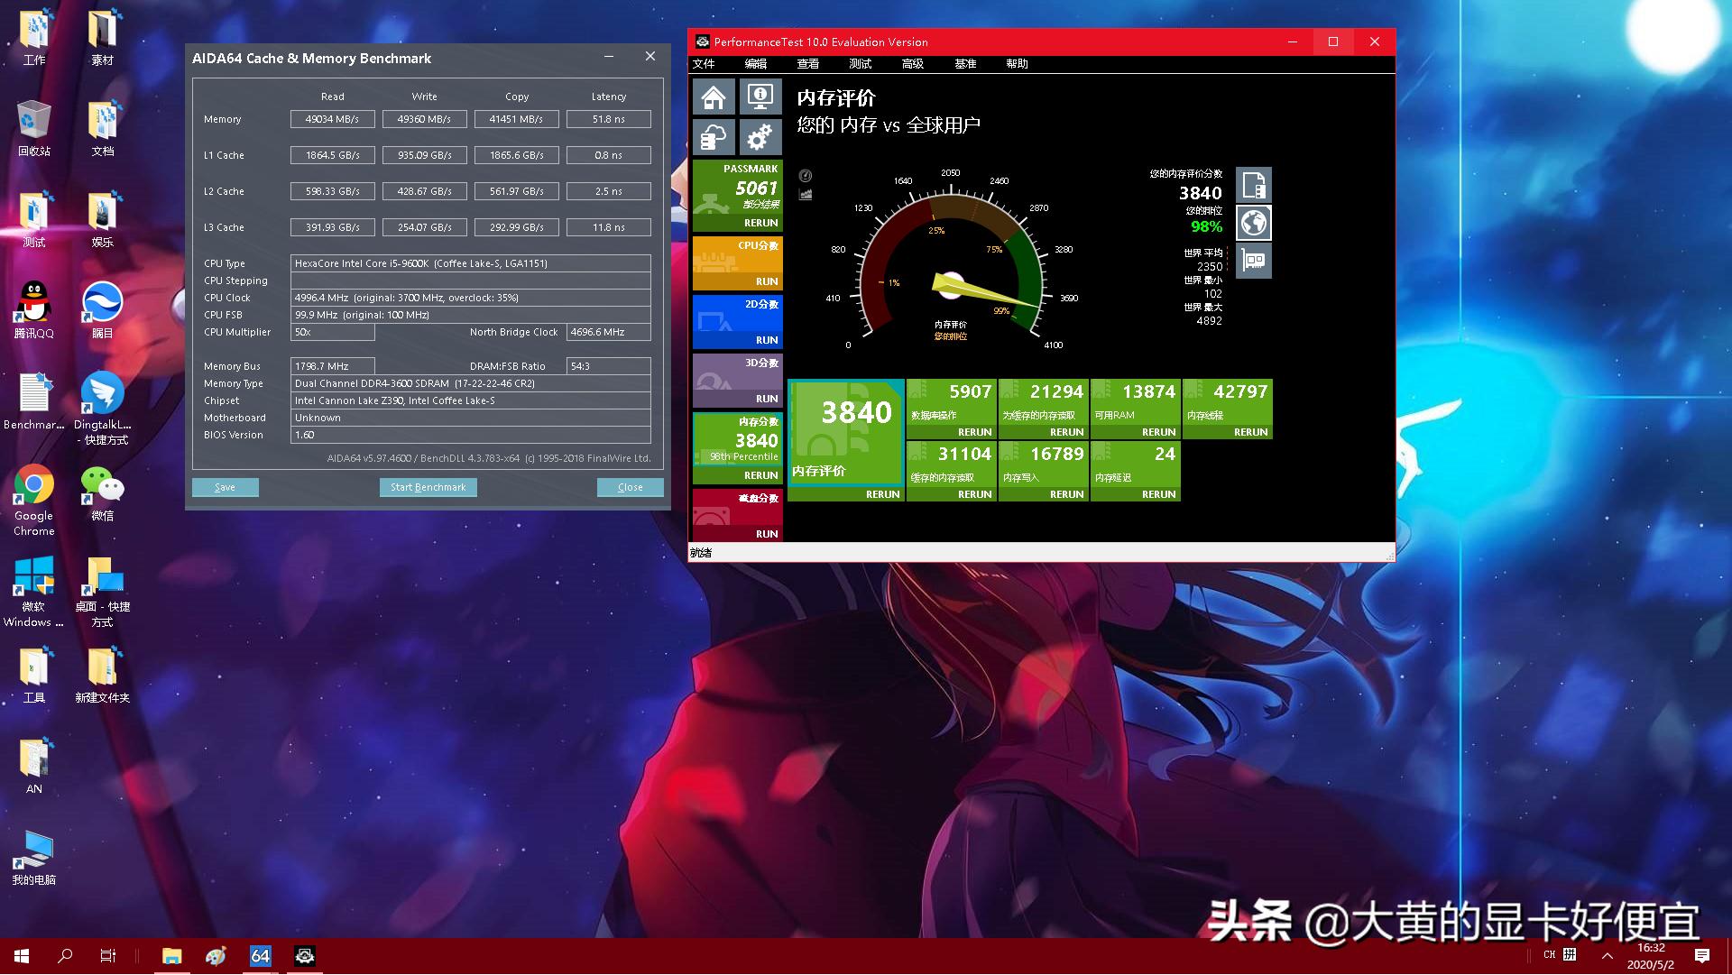Open the 文件 menu in PerformanceTest
The height and width of the screenshot is (975, 1732).
705,64
